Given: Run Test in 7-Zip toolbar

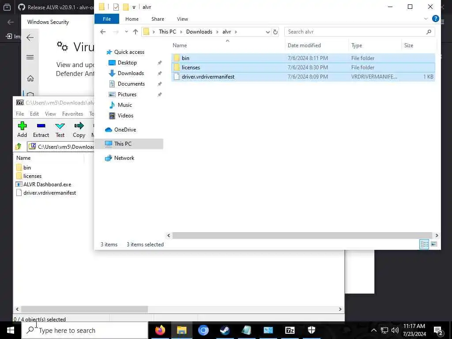Looking at the screenshot, I should pyautogui.click(x=60, y=129).
